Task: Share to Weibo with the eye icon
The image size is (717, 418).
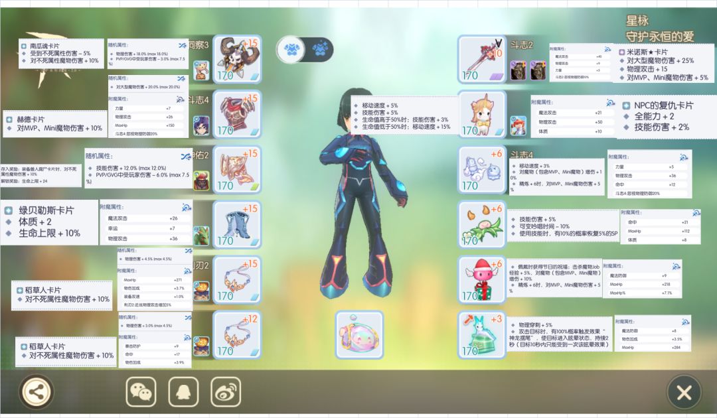Action: [x=226, y=392]
